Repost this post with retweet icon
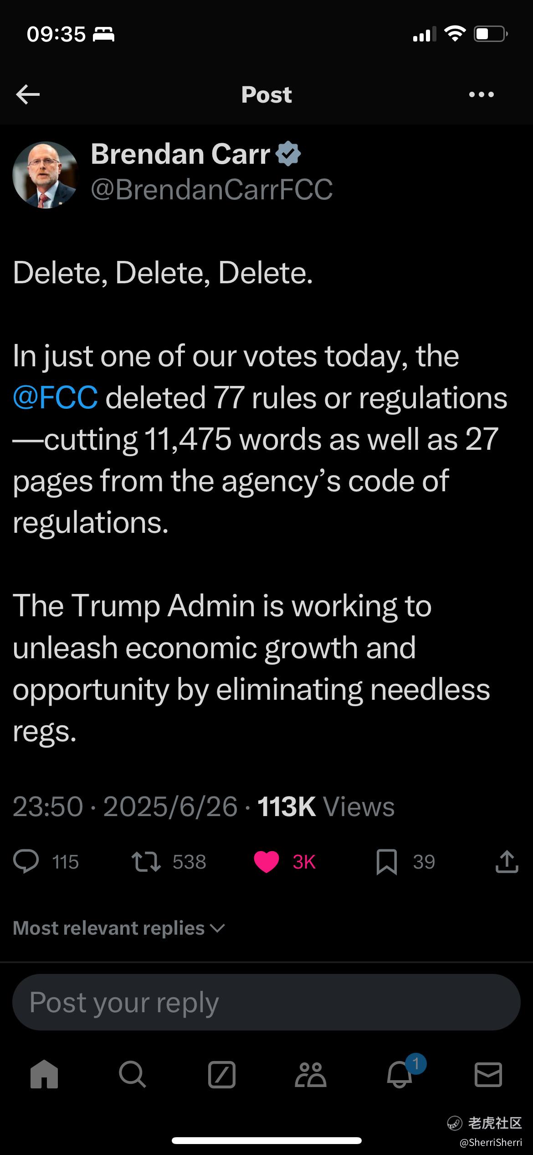This screenshot has height=1155, width=533. (x=146, y=862)
